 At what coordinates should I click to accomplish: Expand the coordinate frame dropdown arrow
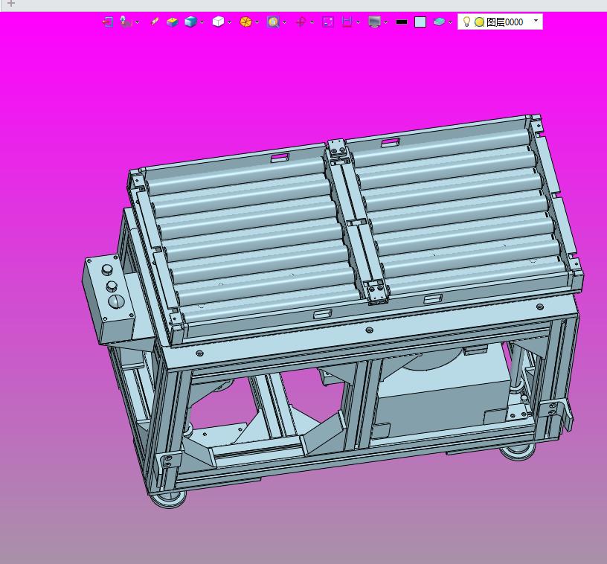[x=312, y=22]
